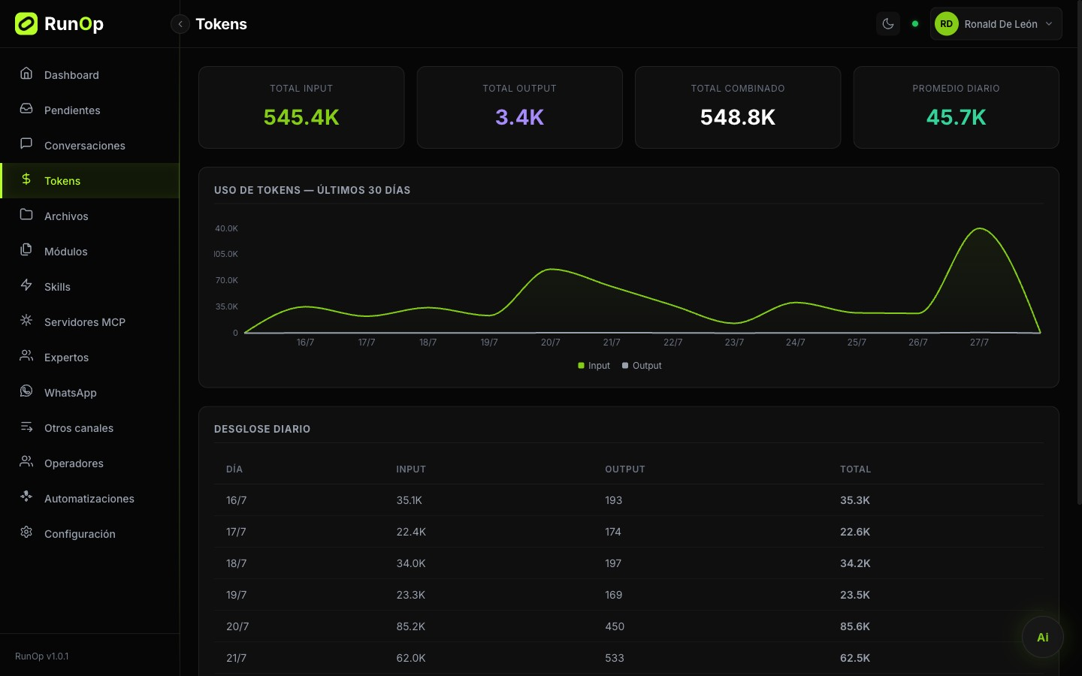Open the WhatsApp channel icon

point(26,391)
